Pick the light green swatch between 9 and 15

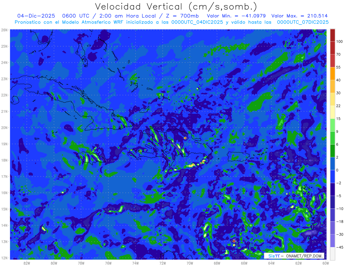[333, 125]
